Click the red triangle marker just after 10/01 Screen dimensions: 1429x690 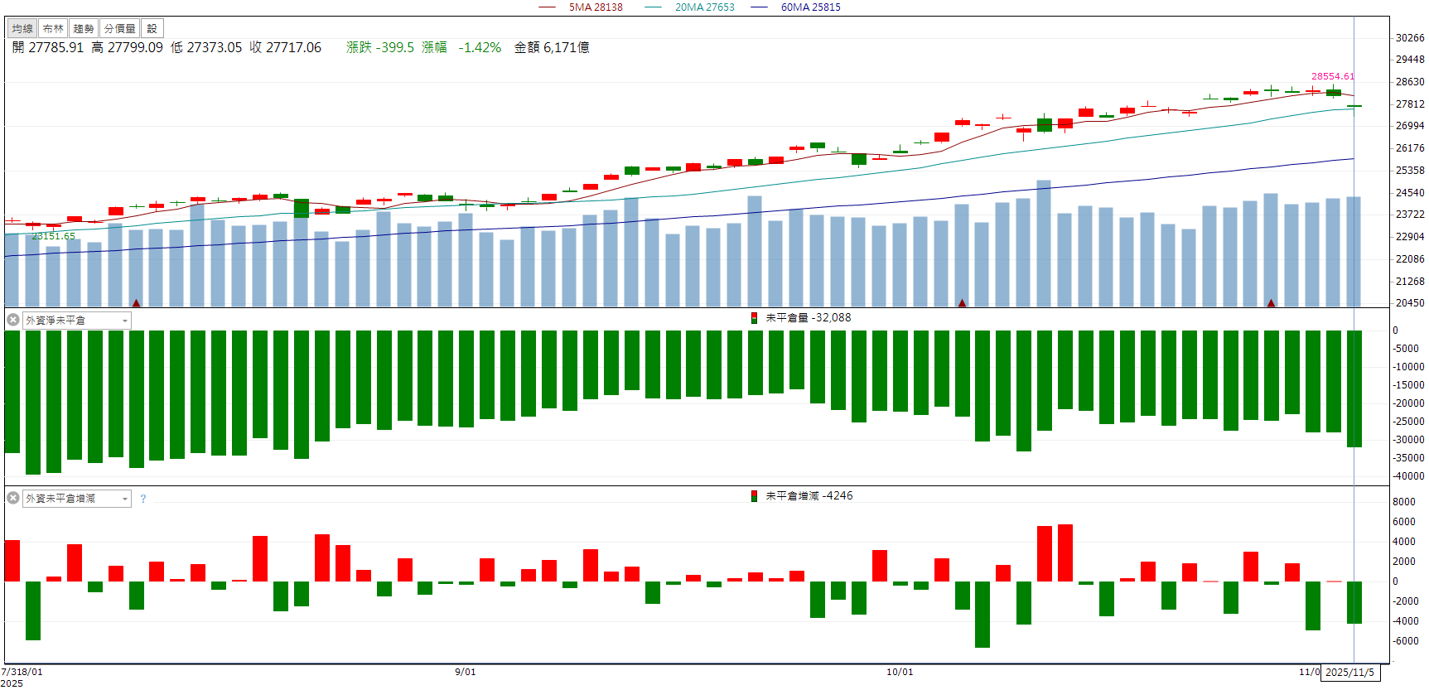(962, 303)
